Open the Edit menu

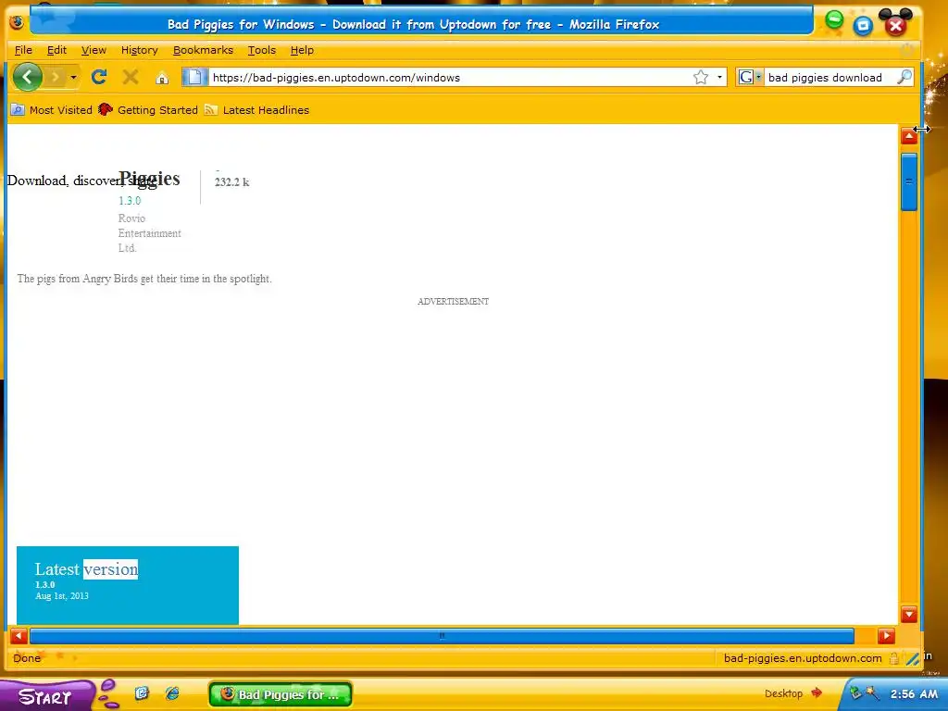(56, 50)
